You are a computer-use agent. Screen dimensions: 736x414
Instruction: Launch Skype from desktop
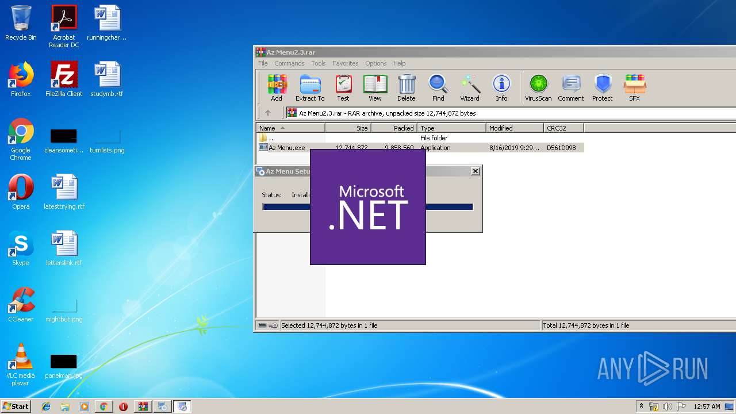point(21,248)
